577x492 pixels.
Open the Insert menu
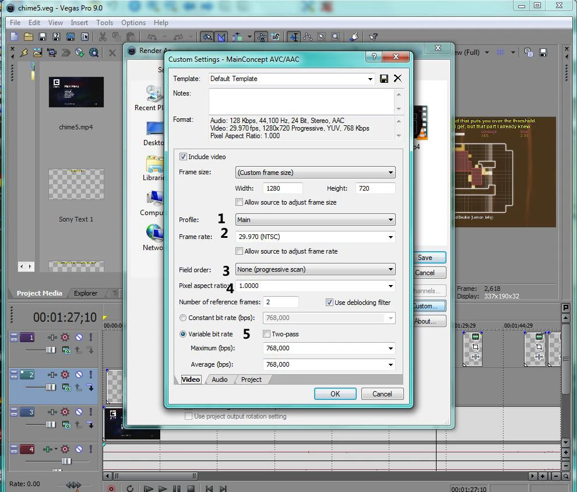(x=79, y=23)
